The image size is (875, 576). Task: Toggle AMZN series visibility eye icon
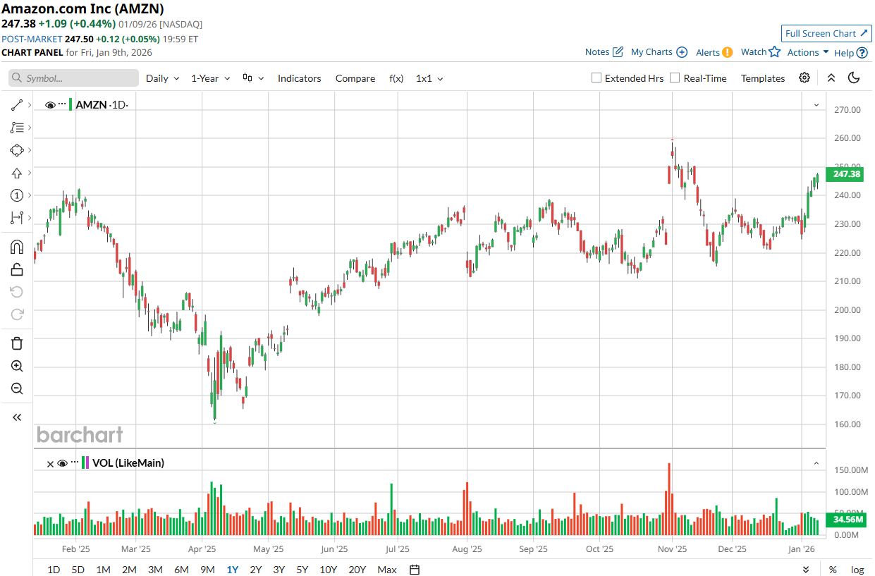point(50,105)
